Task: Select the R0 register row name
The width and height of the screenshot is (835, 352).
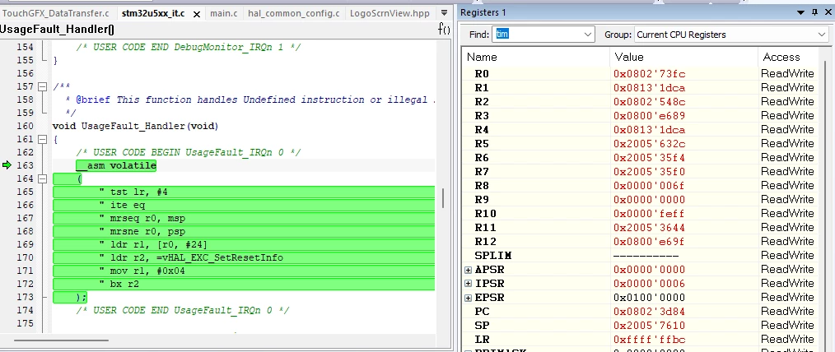Action: [x=482, y=73]
